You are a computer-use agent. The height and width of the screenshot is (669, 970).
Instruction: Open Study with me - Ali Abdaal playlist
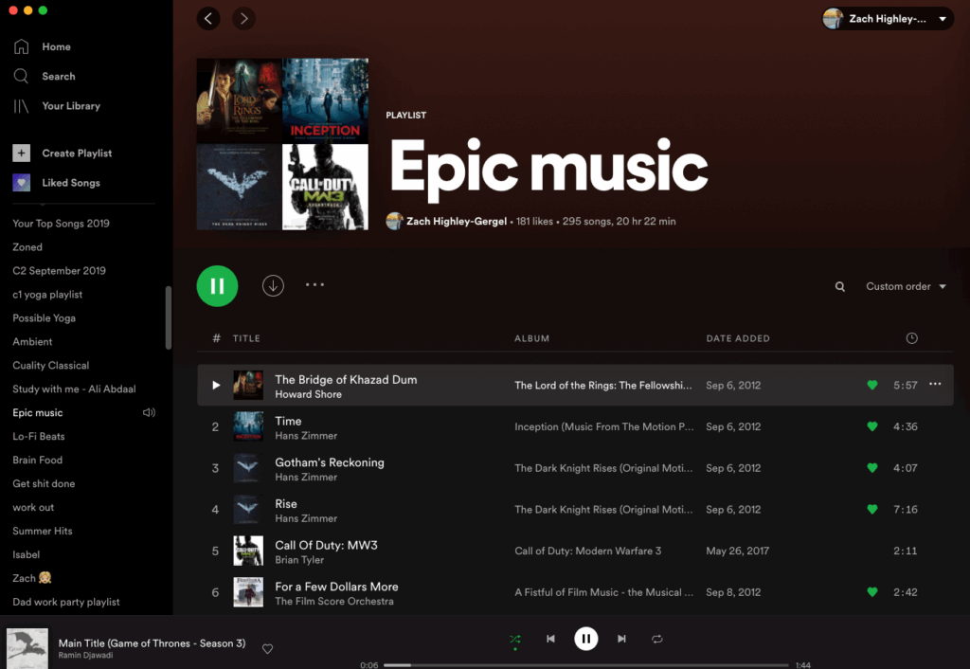pos(74,389)
